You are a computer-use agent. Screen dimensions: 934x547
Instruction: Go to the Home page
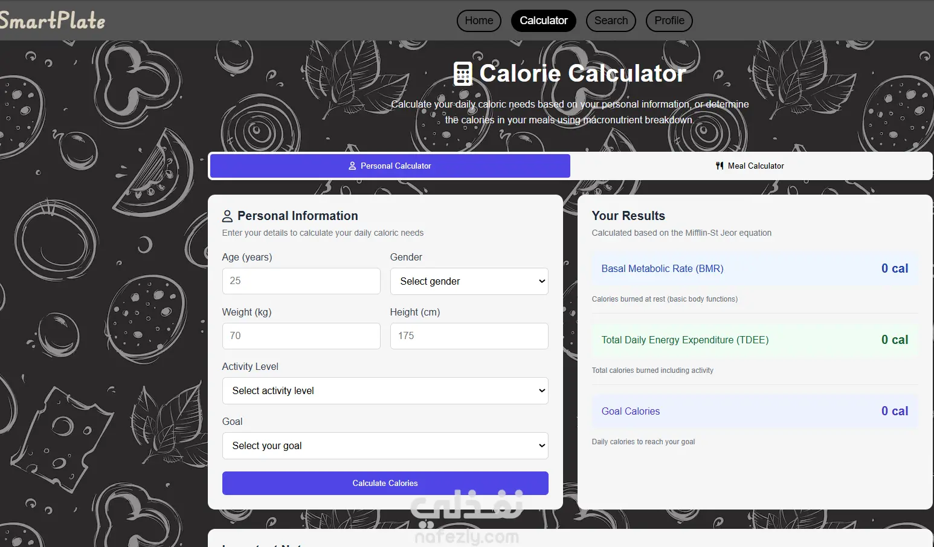coord(478,21)
